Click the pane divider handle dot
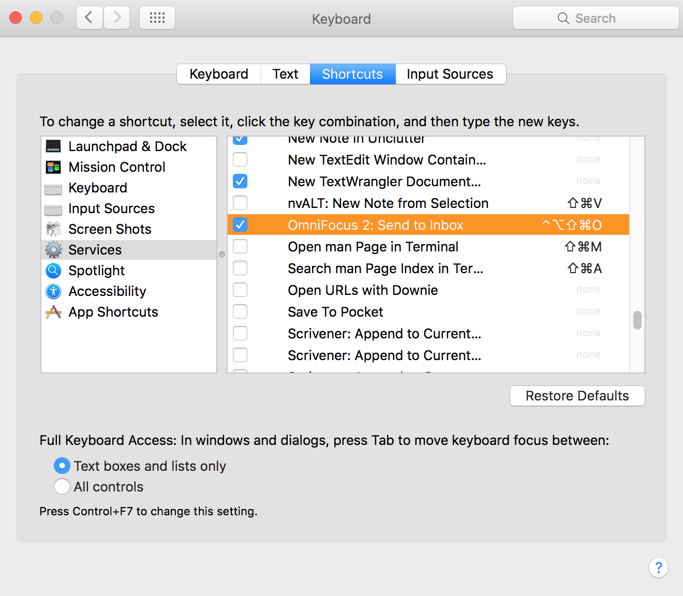 pyautogui.click(x=222, y=255)
